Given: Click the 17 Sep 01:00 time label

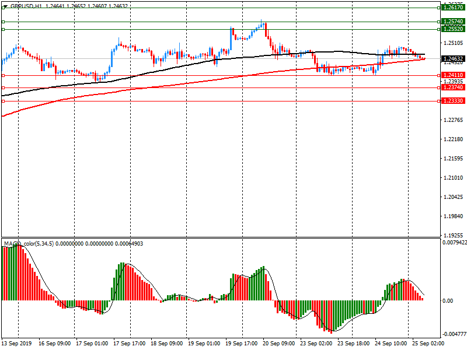Looking at the screenshot, I should click(x=92, y=344).
